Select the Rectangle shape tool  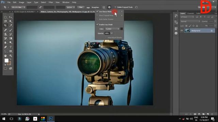pos(11,51)
